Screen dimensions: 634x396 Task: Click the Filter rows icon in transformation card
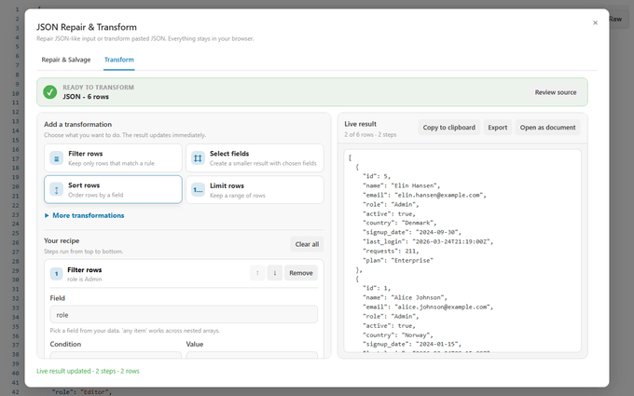(56, 158)
